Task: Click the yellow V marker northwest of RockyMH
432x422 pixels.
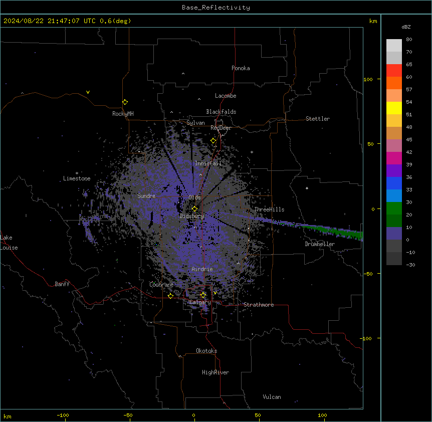Action: point(88,92)
